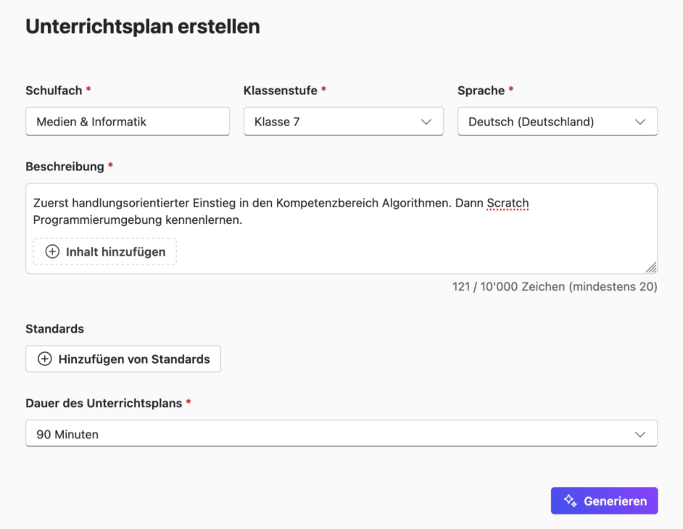Click the sparkle icon on the Generieren button

point(570,501)
